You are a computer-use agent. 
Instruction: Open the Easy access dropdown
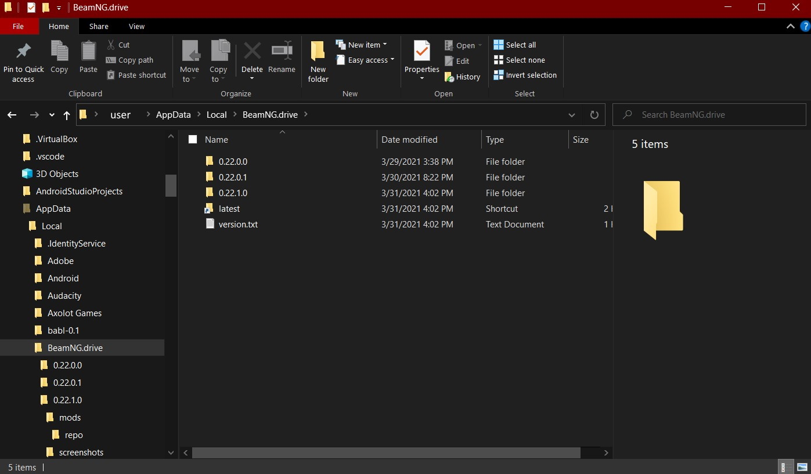(365, 60)
